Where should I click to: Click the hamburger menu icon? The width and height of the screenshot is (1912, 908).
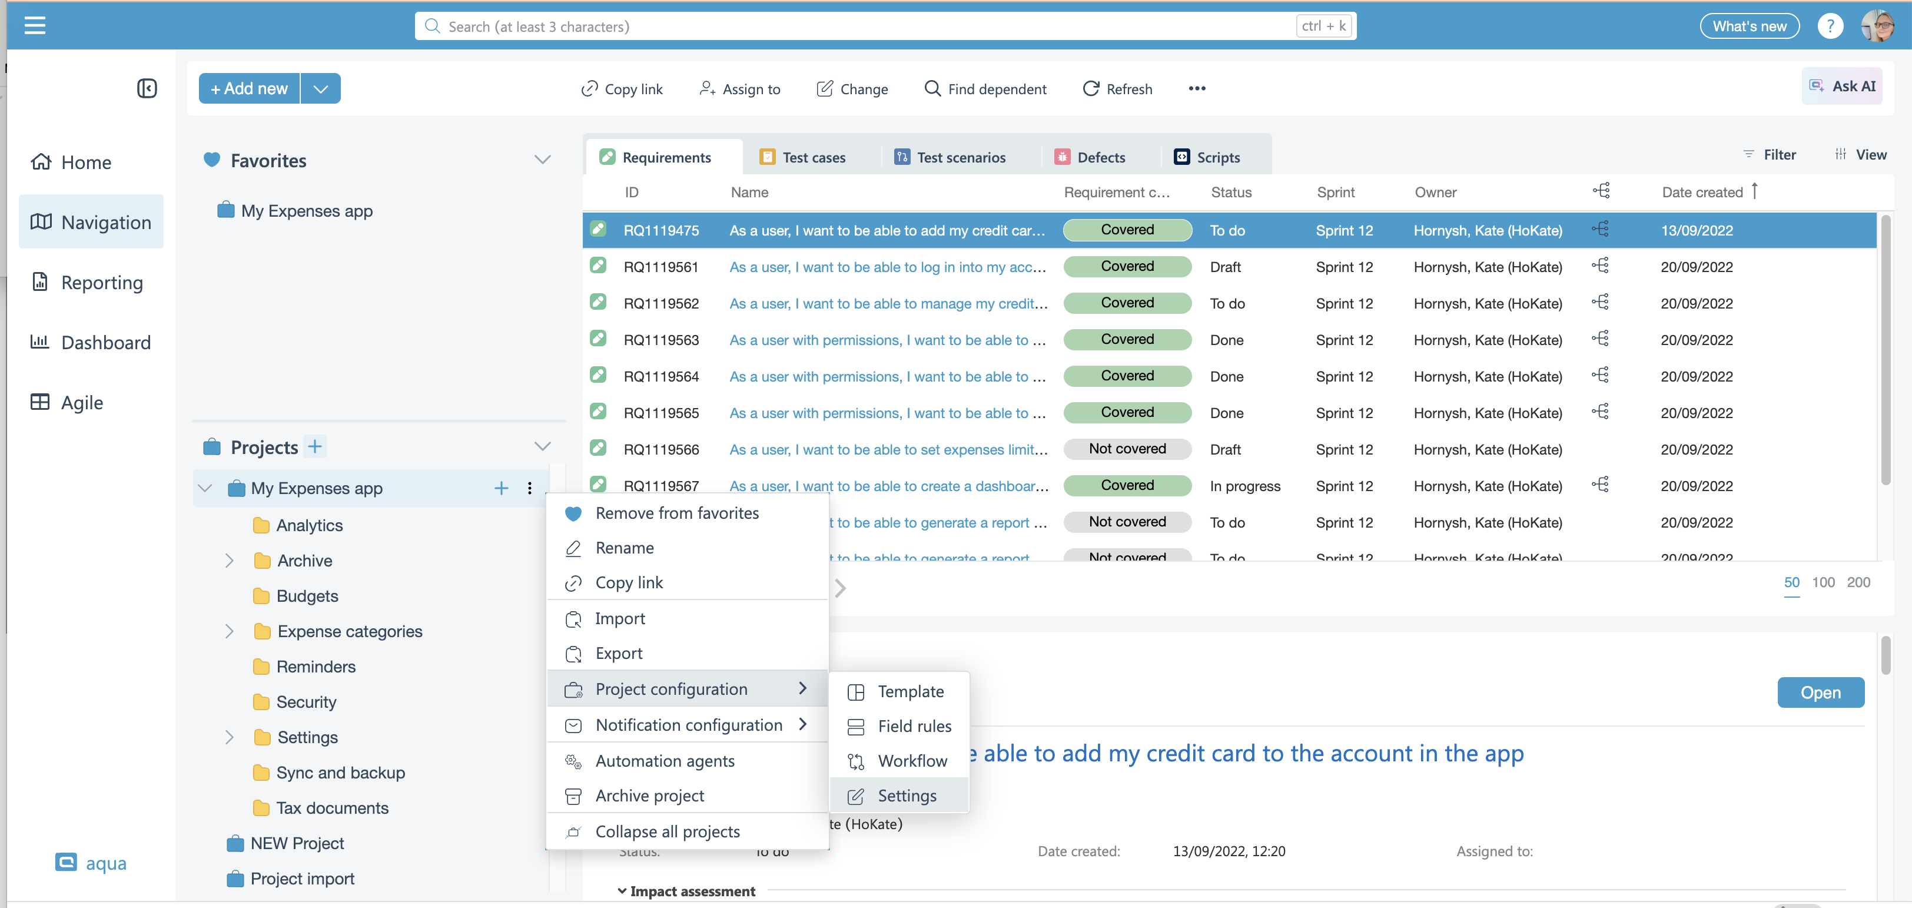35,26
